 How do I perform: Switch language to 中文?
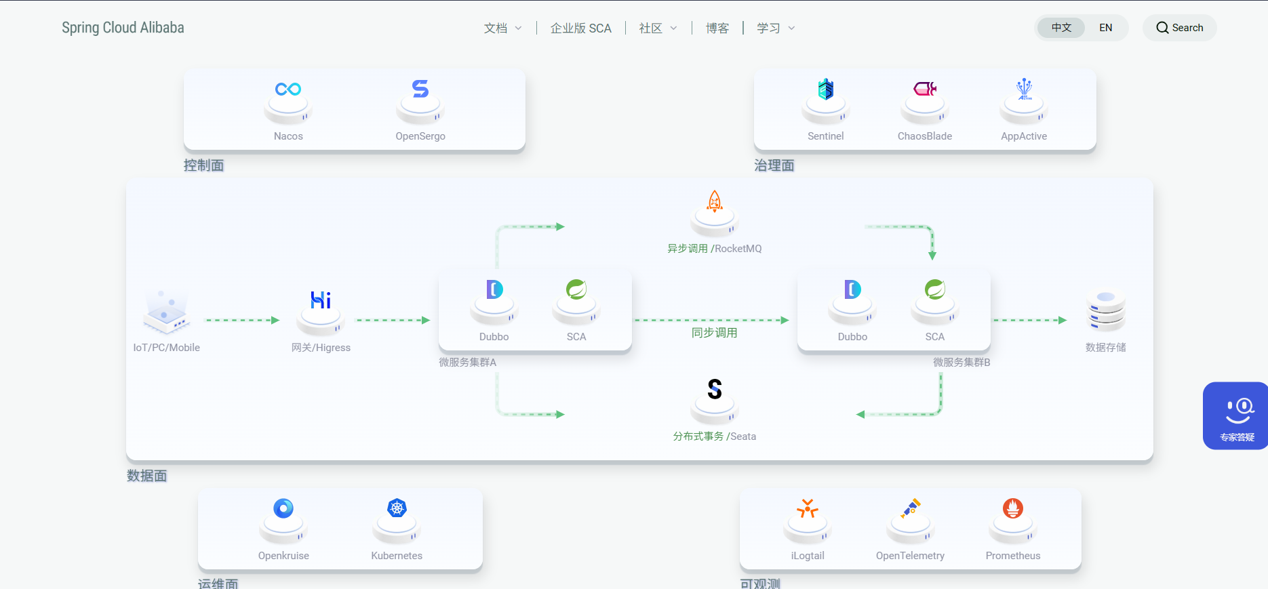point(1061,28)
